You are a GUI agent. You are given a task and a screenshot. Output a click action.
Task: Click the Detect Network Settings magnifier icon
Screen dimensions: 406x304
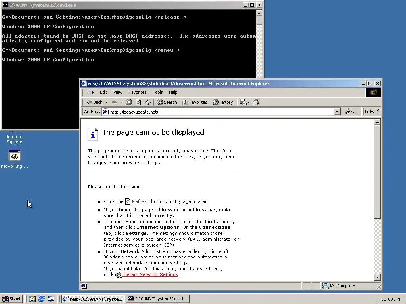click(x=118, y=275)
